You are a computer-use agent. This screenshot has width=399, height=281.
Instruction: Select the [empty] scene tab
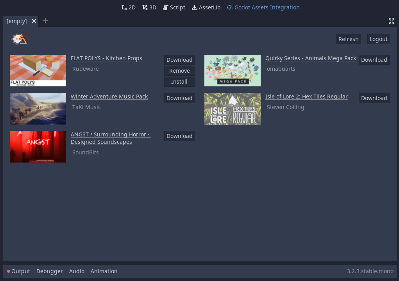[x=16, y=21]
